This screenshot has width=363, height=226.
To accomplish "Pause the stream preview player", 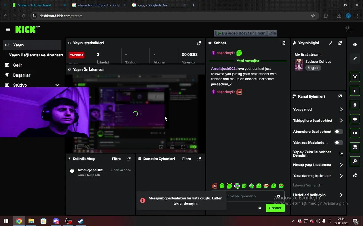I will click(76, 147).
